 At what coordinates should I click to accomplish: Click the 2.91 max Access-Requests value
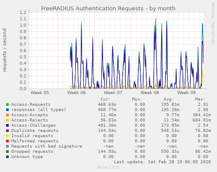coord(203,105)
